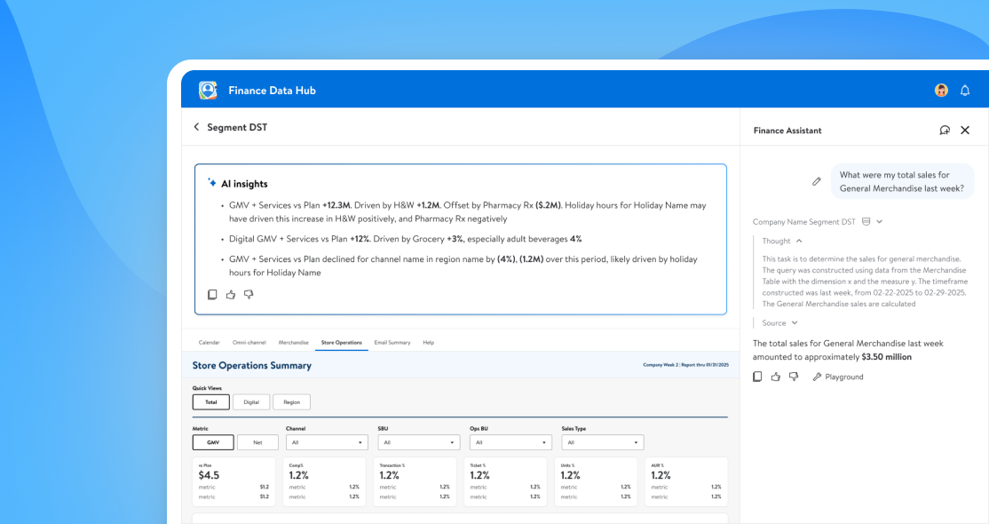989x524 pixels.
Task: Thumbs down the assistant's sales answer
Action: point(794,377)
